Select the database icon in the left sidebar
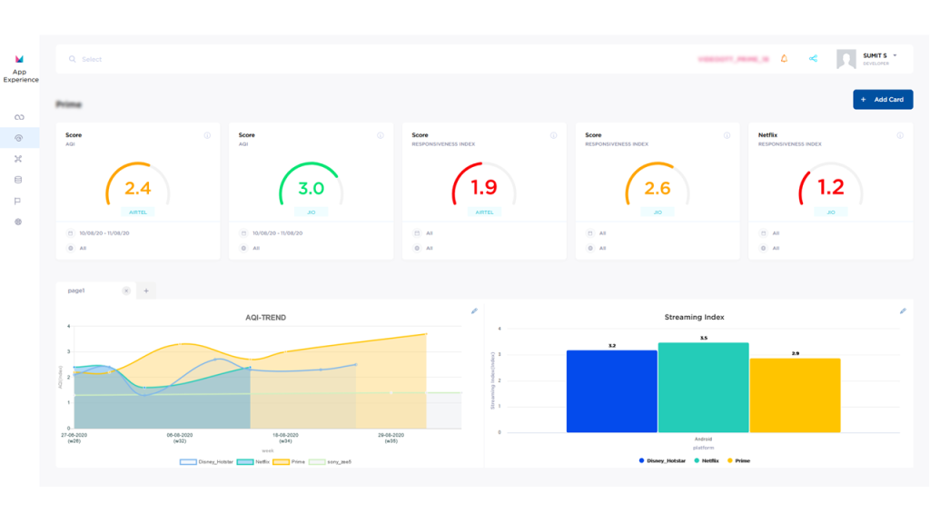Image resolution: width=930 pixels, height=523 pixels. pyautogui.click(x=19, y=179)
